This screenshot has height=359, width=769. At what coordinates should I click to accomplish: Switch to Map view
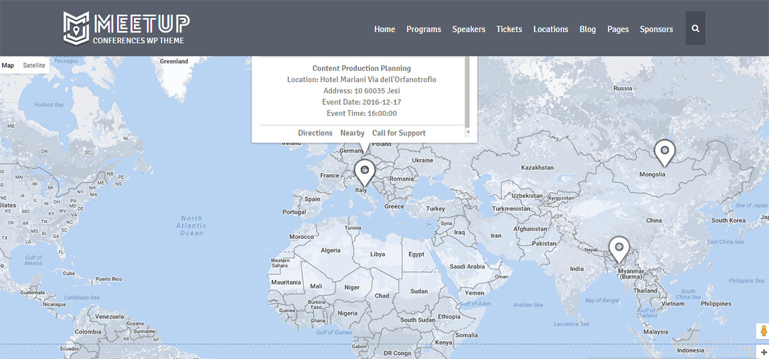[x=8, y=65]
